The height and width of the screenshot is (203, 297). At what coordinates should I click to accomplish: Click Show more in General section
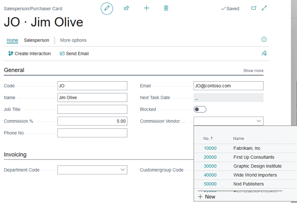[x=253, y=71]
